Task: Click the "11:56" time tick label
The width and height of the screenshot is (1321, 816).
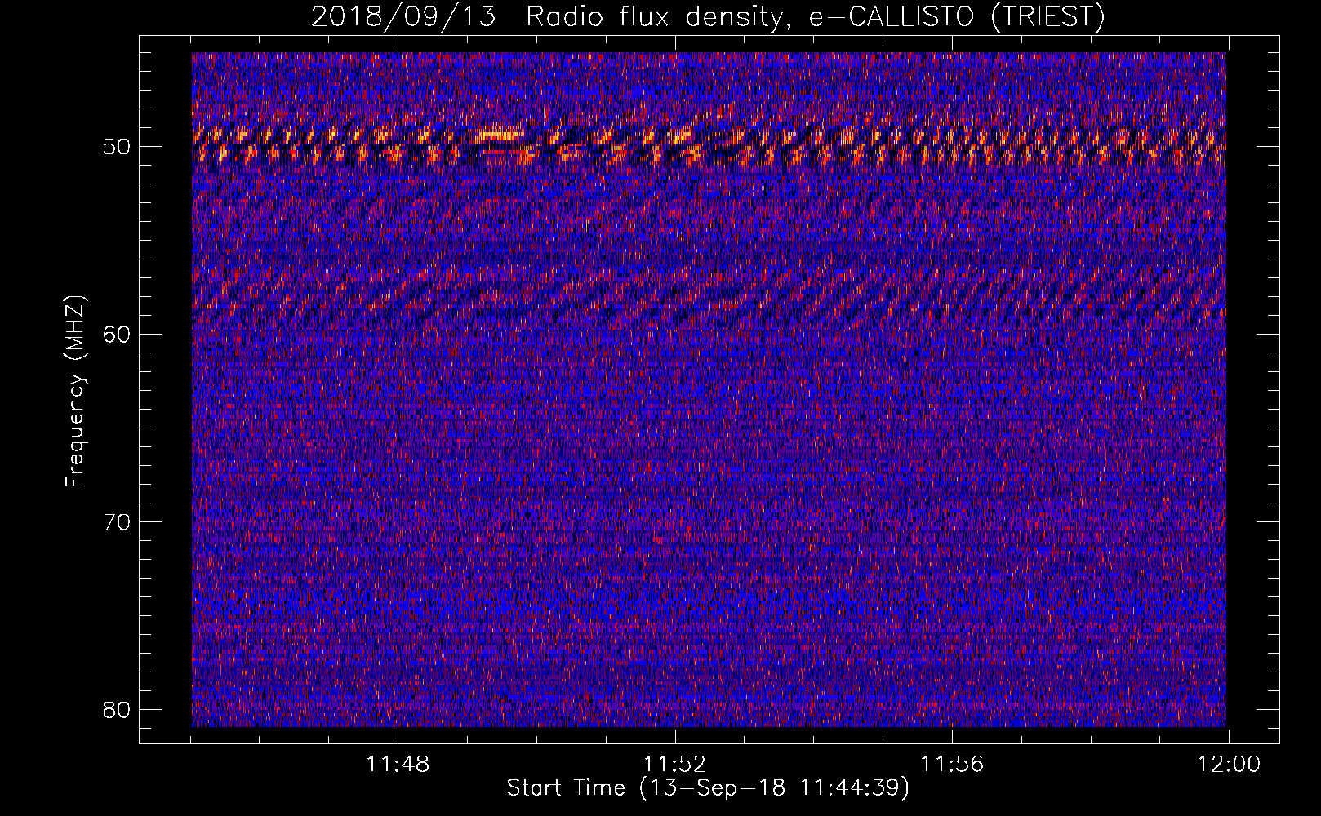Action: coord(952,765)
